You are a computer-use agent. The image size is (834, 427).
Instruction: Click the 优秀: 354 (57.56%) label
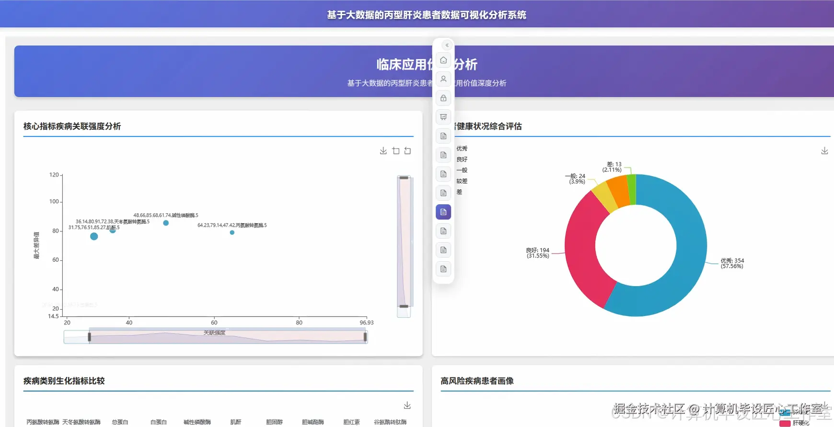732,264
